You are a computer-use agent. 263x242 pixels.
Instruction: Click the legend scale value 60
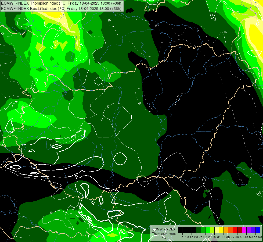(x=260, y=237)
